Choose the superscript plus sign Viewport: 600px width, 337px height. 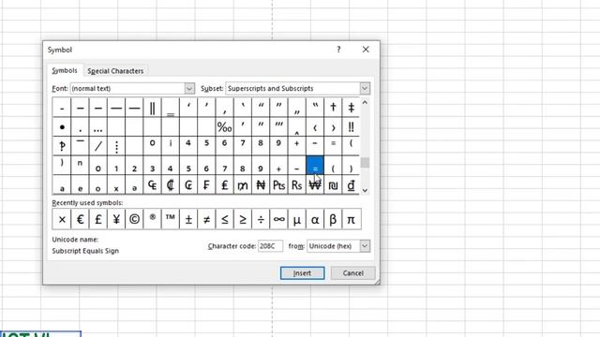[x=297, y=146]
